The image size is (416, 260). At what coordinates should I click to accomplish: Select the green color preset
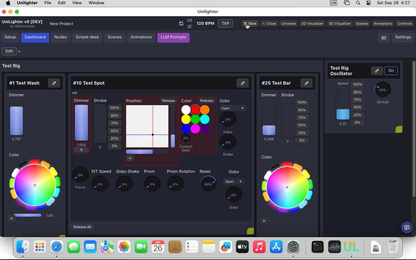(x=195, y=119)
